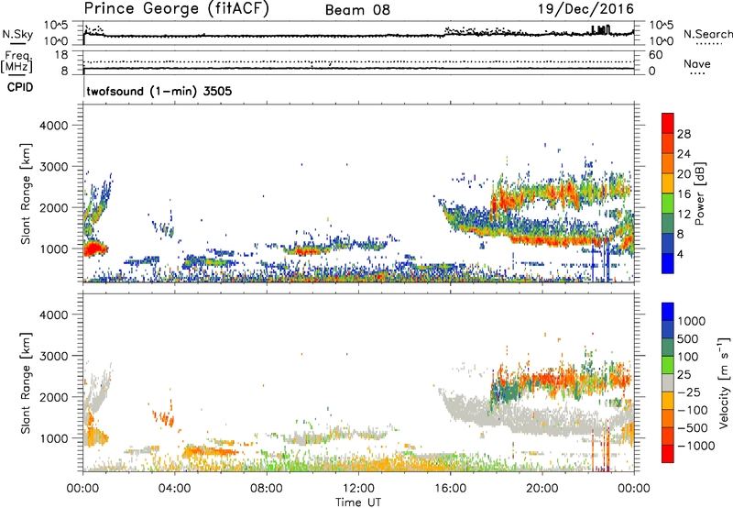The image size is (733, 508).
Task: Click the "60" tick on the Nave axis
Action: [656, 55]
